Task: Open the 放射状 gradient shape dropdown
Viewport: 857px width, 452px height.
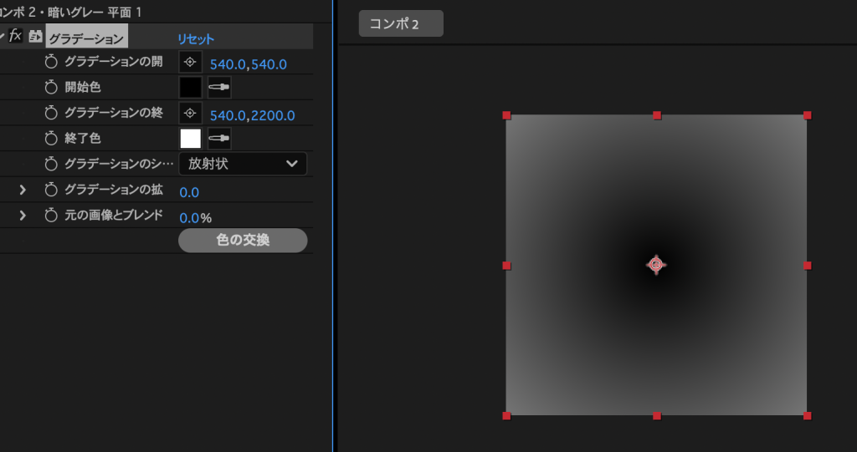Action: click(x=243, y=164)
